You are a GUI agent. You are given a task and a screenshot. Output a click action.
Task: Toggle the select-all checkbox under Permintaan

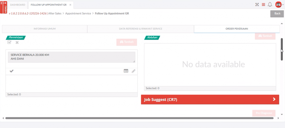[9, 42]
